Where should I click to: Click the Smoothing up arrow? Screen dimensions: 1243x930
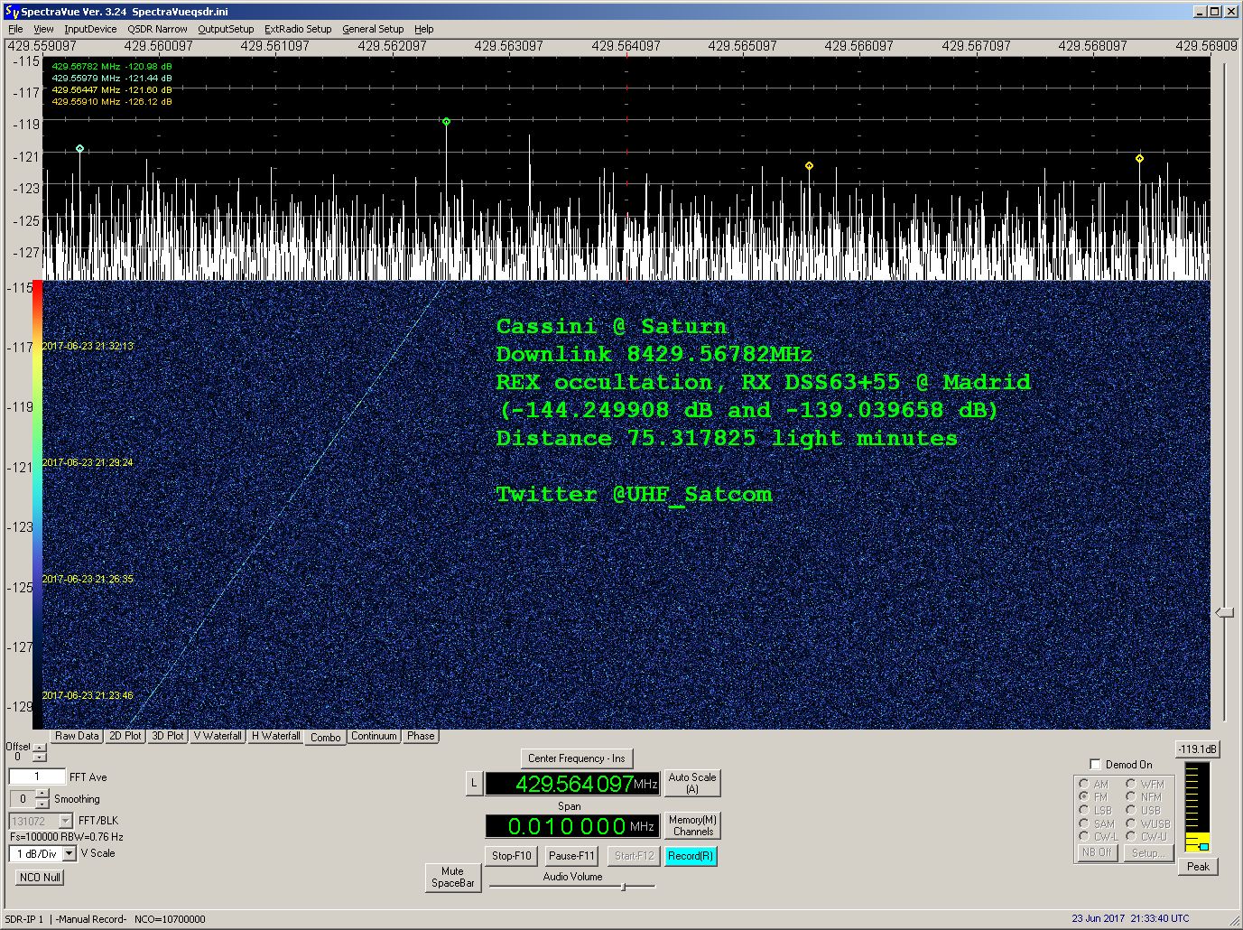click(x=42, y=794)
